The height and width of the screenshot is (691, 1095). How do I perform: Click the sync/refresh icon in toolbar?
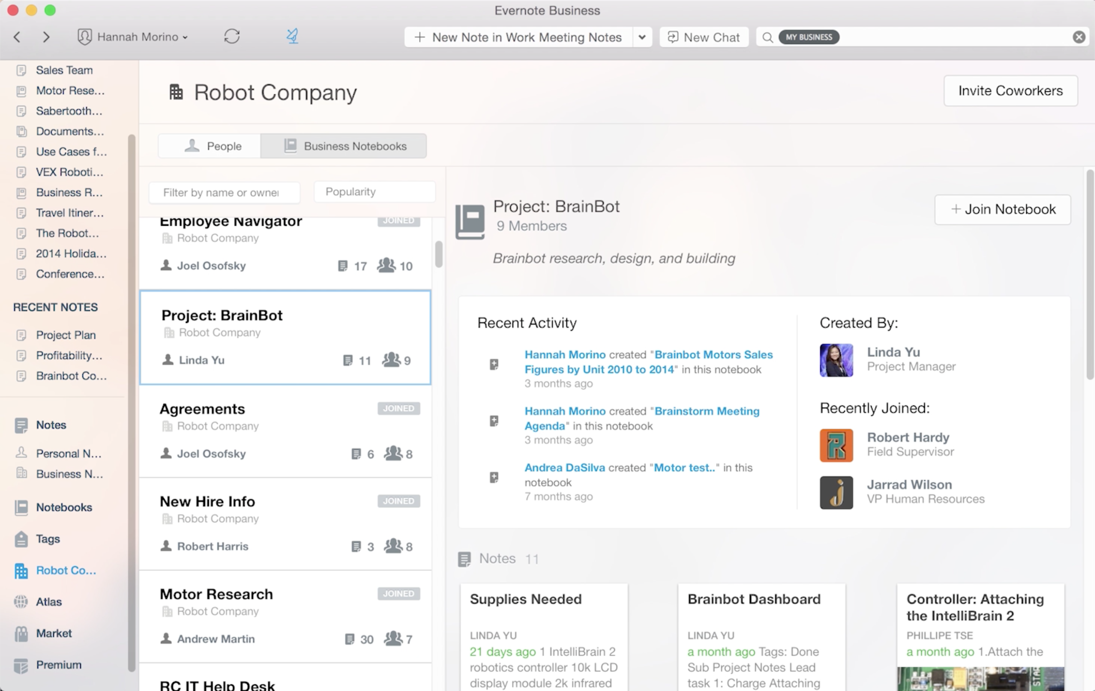pyautogui.click(x=232, y=36)
